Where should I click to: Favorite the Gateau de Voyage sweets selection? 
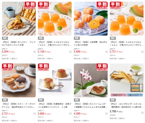point(35,114)
